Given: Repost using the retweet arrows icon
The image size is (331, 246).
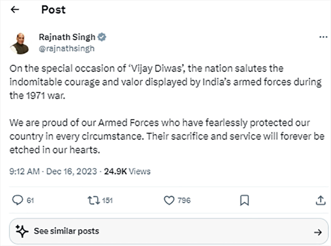Looking at the screenshot, I should 94,200.
